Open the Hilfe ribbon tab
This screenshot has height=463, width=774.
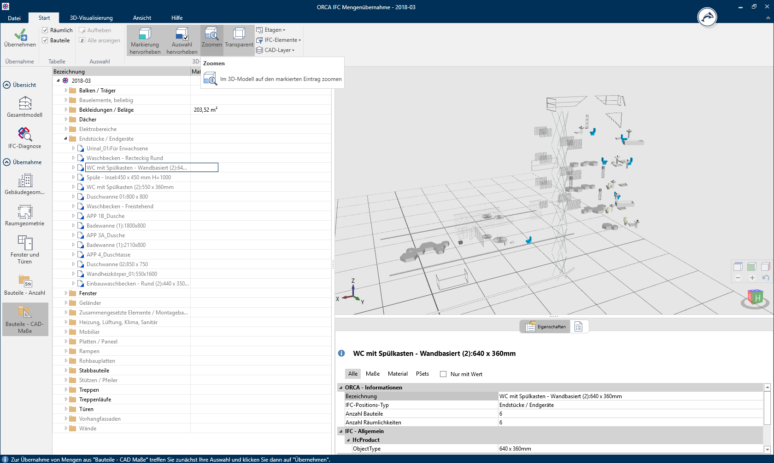pyautogui.click(x=177, y=18)
